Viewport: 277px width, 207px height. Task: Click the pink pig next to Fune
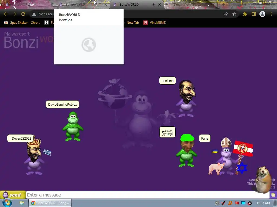pos(216,168)
